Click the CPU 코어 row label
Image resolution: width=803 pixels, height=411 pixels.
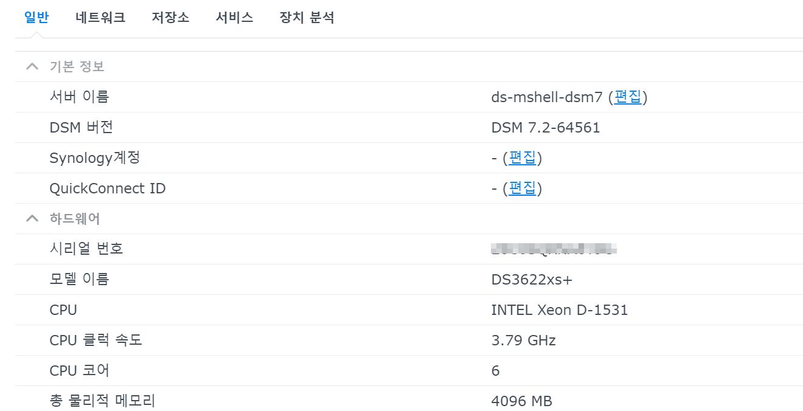[x=79, y=370]
